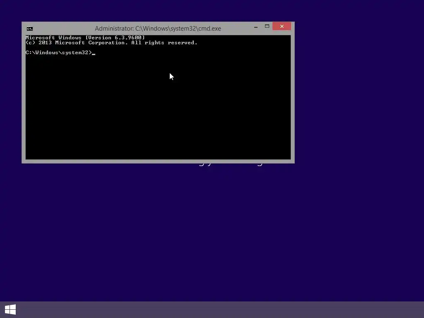Screen dimensions: 424x318
Task: Click the 'C:\Windows\system32>' prompt line
Action: (x=59, y=53)
